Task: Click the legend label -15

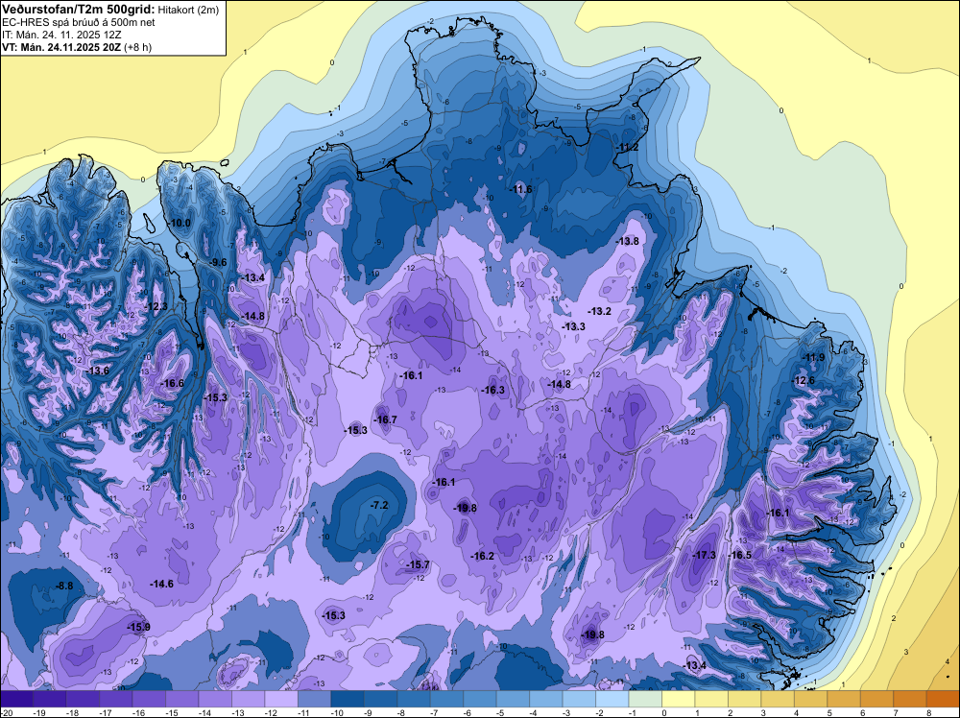Action: (x=173, y=712)
